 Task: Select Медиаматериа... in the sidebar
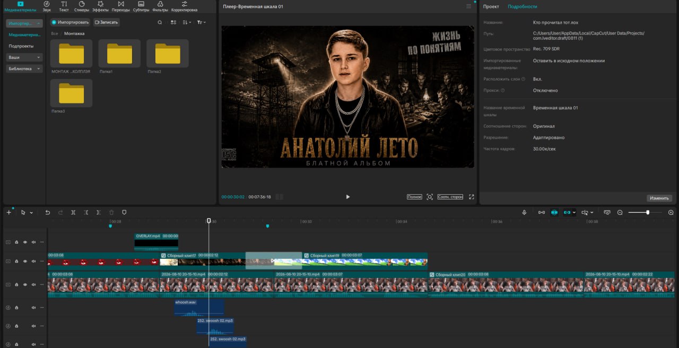[x=24, y=34]
